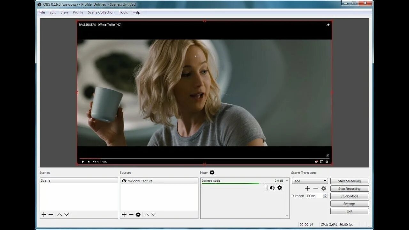Click CPU 3.6%, 30.00 fps status
This screenshot has height=230, width=409.
(337, 225)
